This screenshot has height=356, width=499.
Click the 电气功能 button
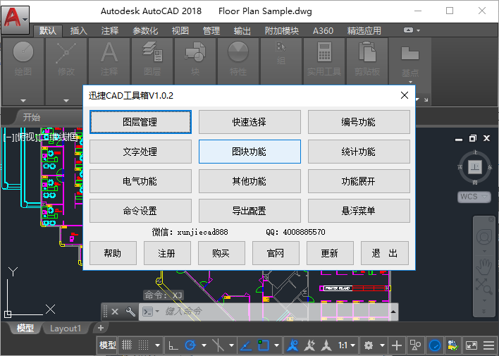[140, 181]
